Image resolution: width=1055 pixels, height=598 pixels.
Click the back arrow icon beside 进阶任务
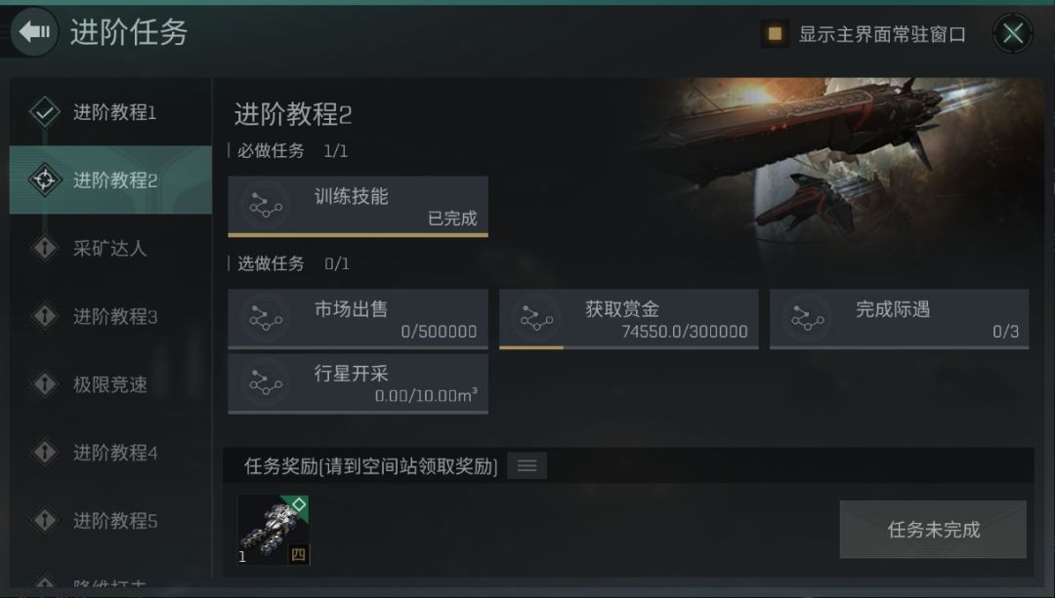[x=34, y=31]
